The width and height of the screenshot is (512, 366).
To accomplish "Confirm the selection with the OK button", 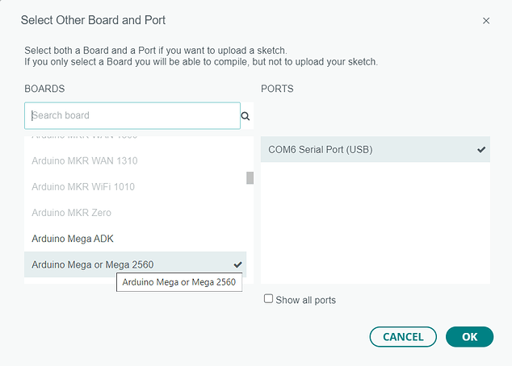I will pos(469,336).
